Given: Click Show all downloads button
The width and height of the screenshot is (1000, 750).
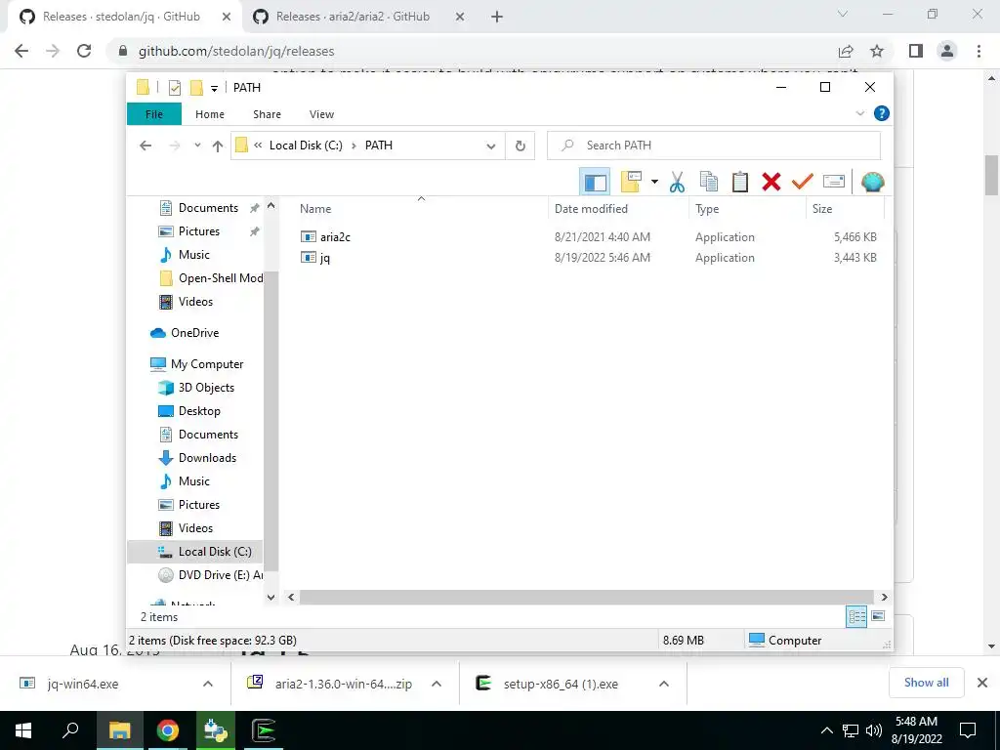Looking at the screenshot, I should [x=926, y=683].
